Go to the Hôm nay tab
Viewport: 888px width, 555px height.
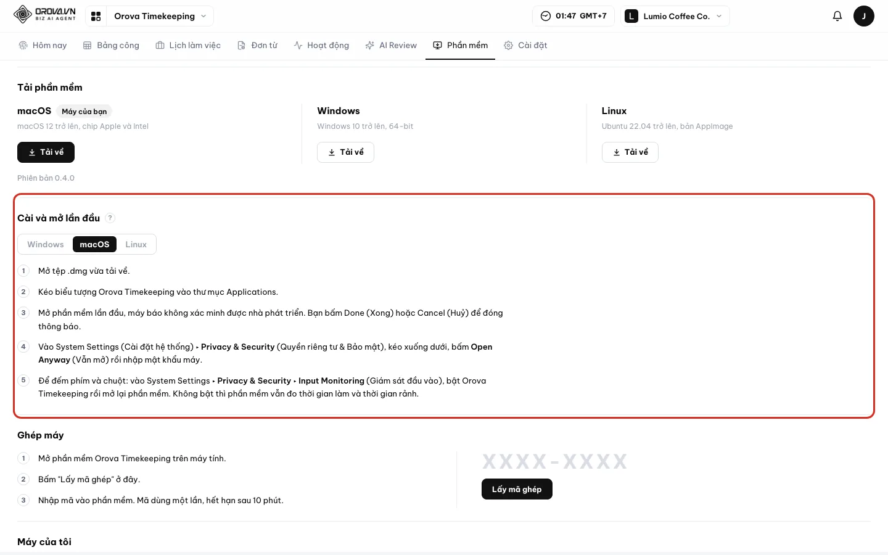point(43,45)
